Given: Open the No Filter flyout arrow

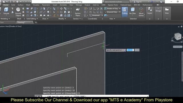Looking at the screenshot, I should pos(132,15).
